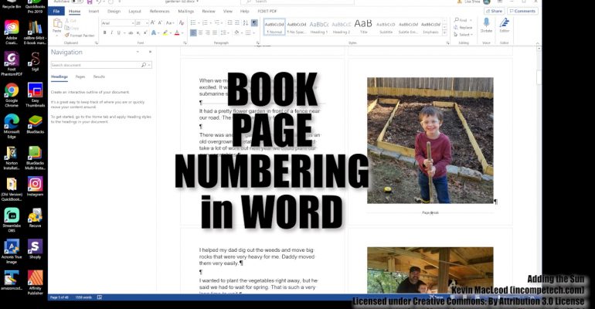Screen dimensions: 595x309
Task: Apply the Title style
Action: pos(363,27)
